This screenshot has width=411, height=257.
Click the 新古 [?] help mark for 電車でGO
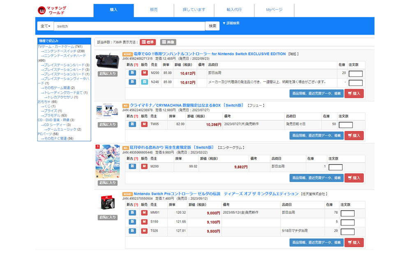(x=136, y=65)
